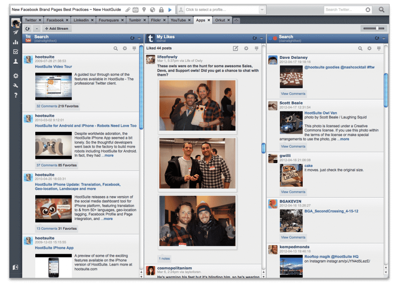397x290 pixels.
Task: View Comments on Dave Delaney post
Action: coord(293,94)
